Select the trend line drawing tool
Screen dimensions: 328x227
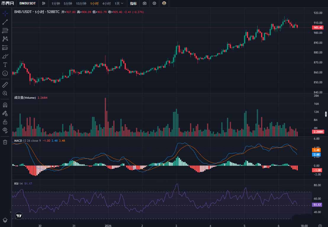point(5,22)
